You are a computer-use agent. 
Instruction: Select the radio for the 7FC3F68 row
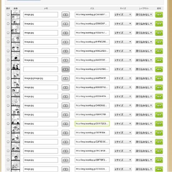click(x=8, y=151)
